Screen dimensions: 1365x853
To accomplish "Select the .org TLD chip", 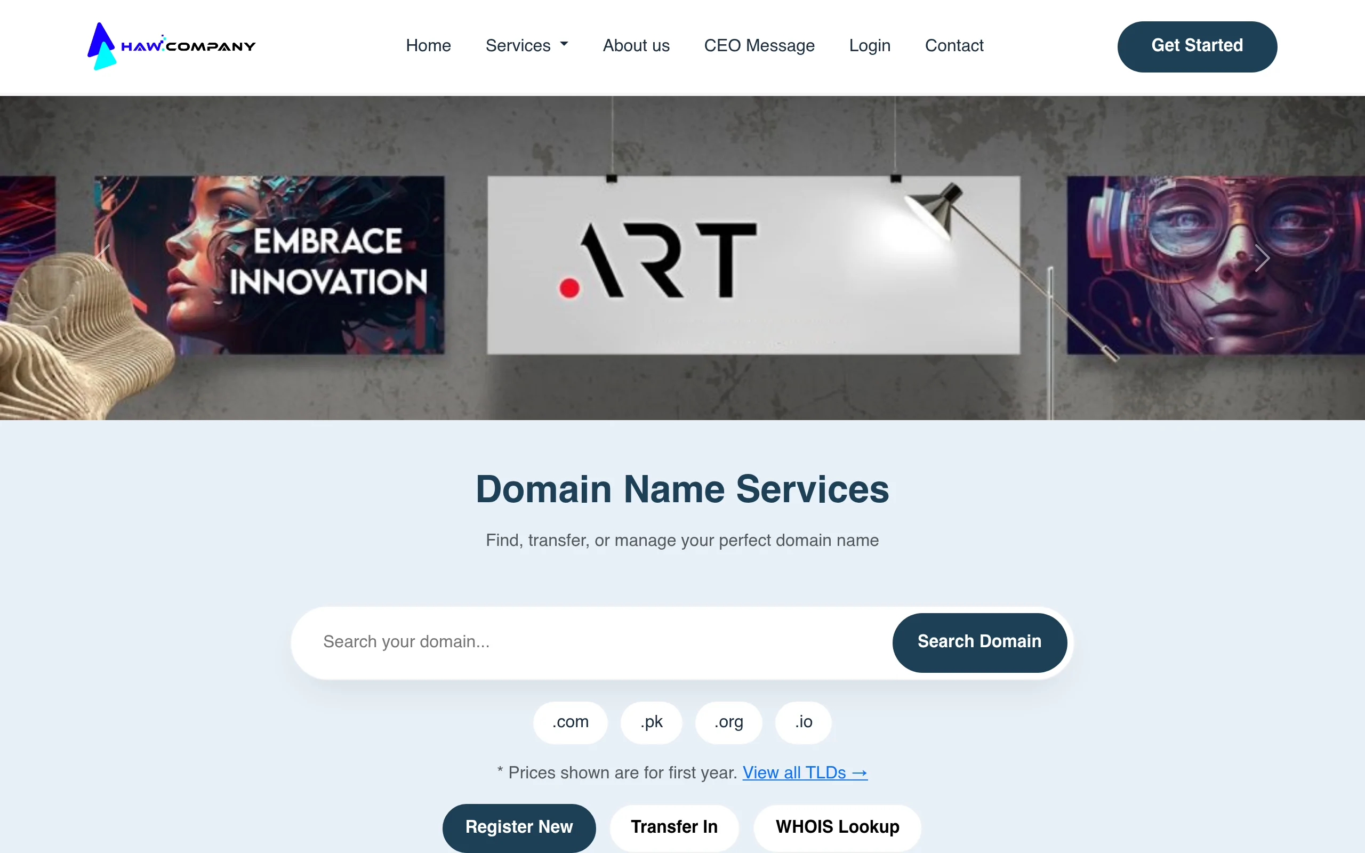I will coord(729,722).
